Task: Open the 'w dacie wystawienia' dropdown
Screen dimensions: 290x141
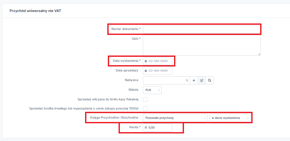Action: [x=230, y=118]
